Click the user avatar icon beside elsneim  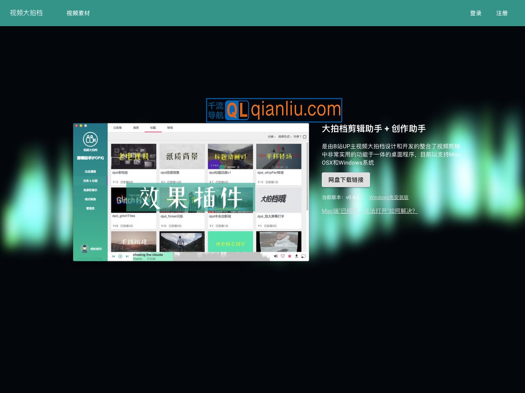(x=85, y=248)
